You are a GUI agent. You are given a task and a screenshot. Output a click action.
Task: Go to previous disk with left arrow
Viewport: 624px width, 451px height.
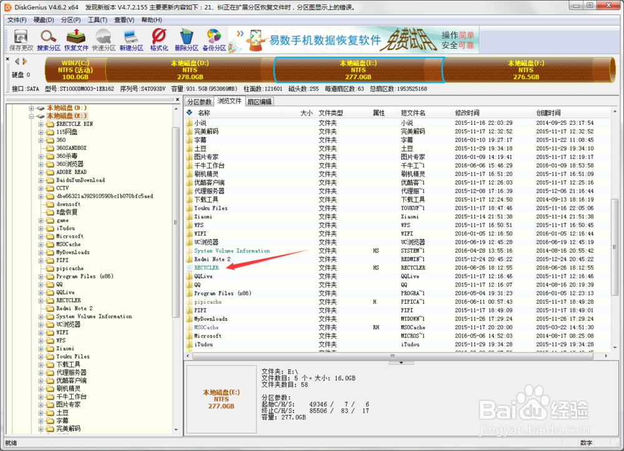(17, 61)
